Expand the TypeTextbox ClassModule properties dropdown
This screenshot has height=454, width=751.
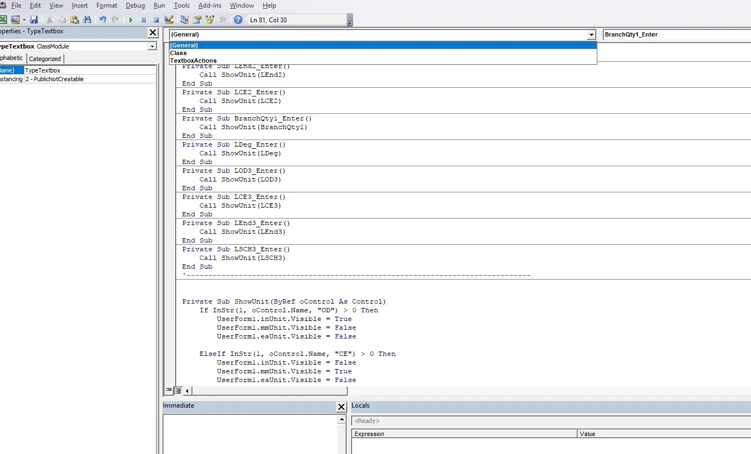[x=152, y=47]
